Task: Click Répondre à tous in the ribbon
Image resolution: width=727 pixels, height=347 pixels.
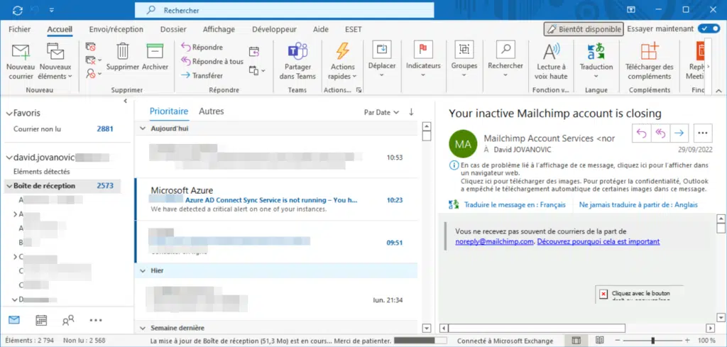Action: pos(212,61)
